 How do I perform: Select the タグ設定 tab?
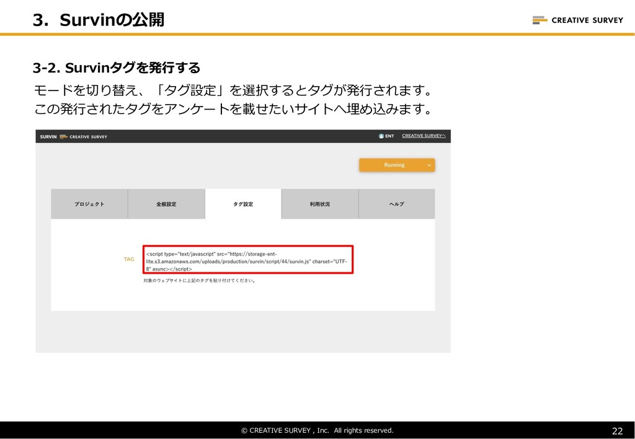tap(243, 204)
